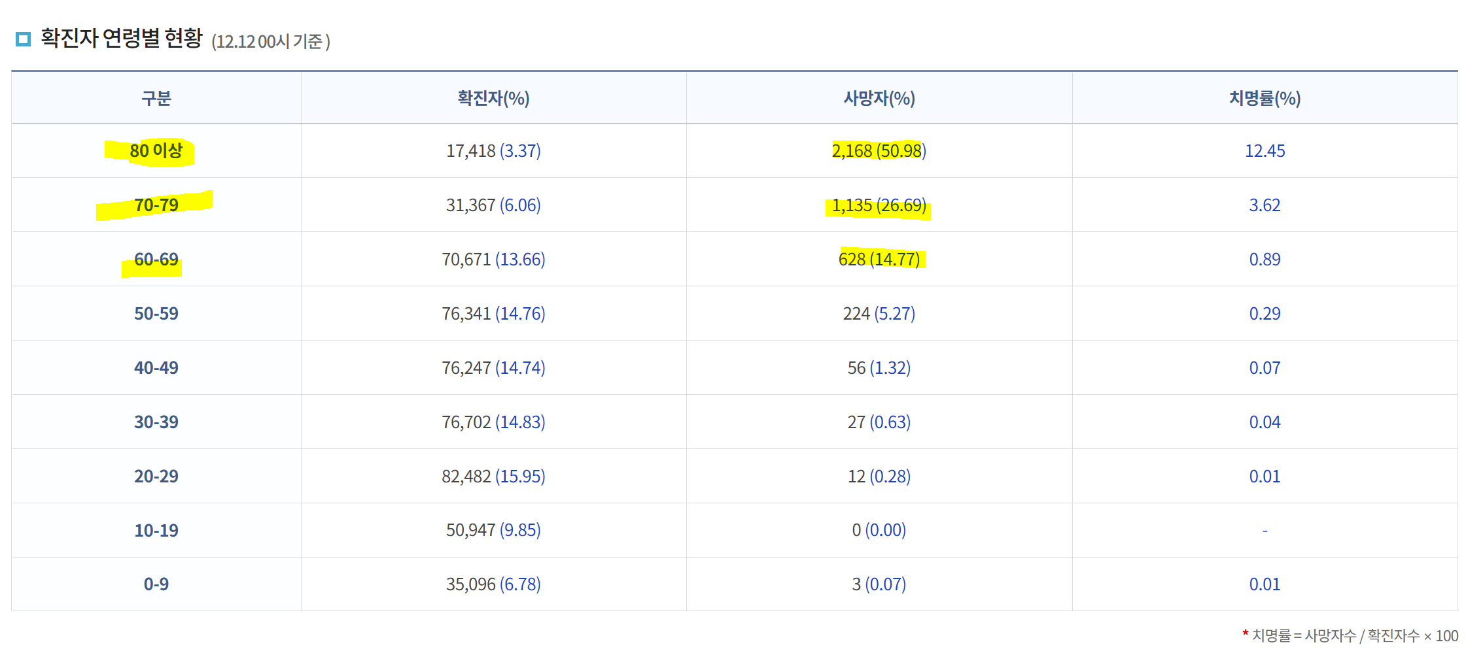Click fatality rate value 12.45
Image resolution: width=1466 pixels, height=653 pixels.
[1265, 151]
